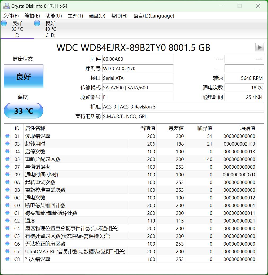Click the status dot beside 通电次数 attribute 0C
Viewport: 268px width, 275px height.
[x=7, y=198]
